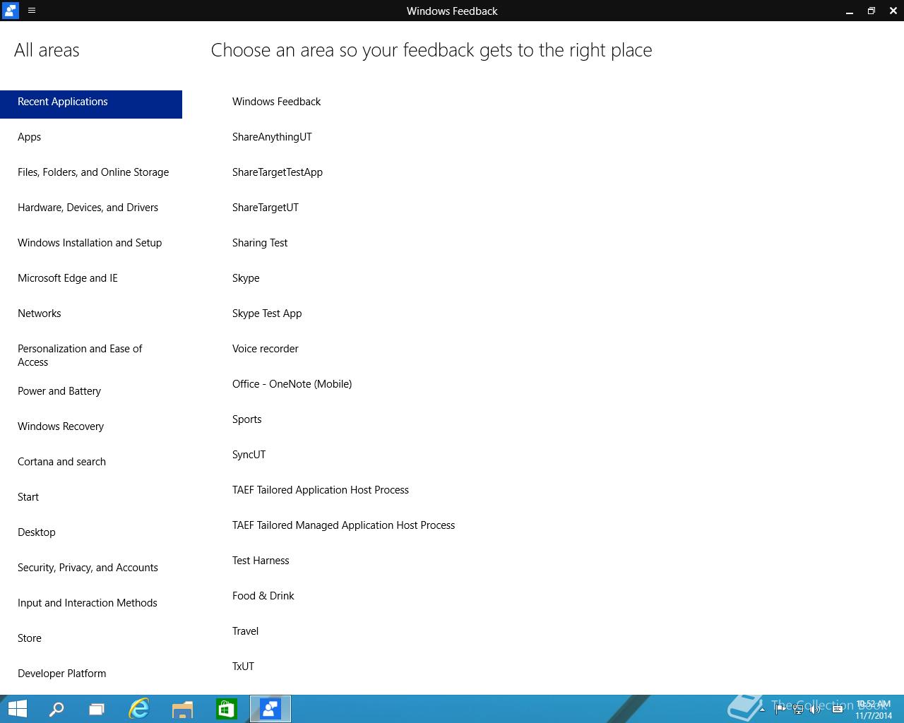
Task: Choose the Windows Feedback application
Action: point(276,102)
